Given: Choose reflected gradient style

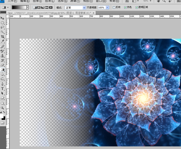Looking at the screenshot, I should coord(47,8).
